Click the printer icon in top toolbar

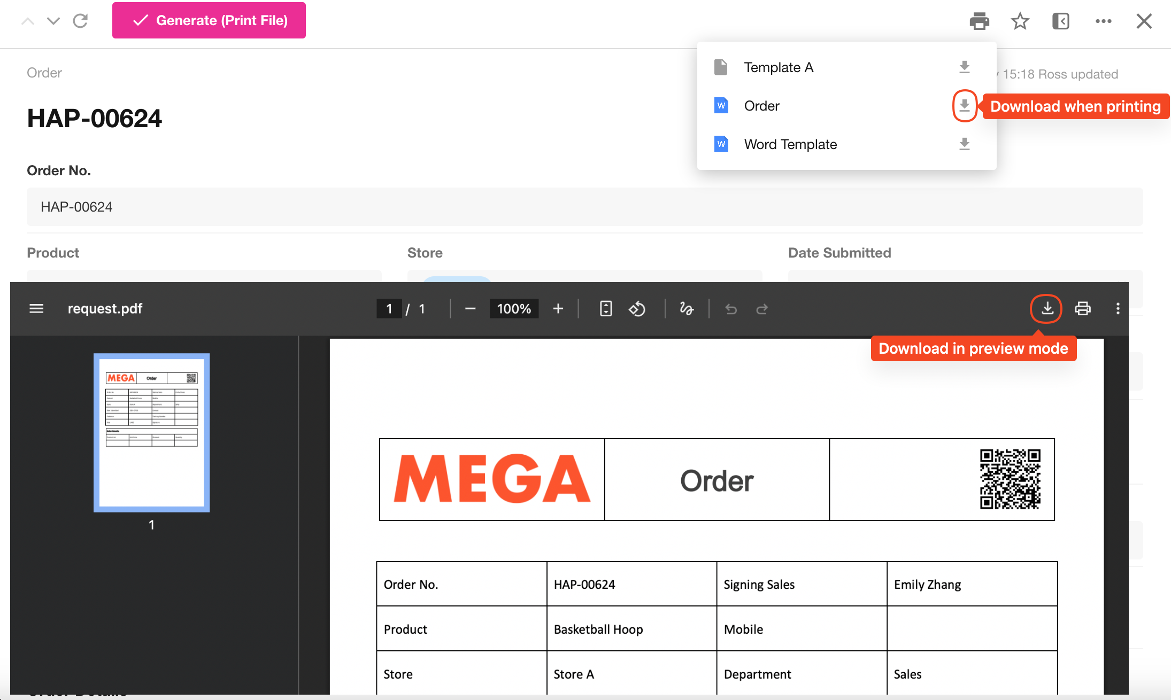click(979, 21)
